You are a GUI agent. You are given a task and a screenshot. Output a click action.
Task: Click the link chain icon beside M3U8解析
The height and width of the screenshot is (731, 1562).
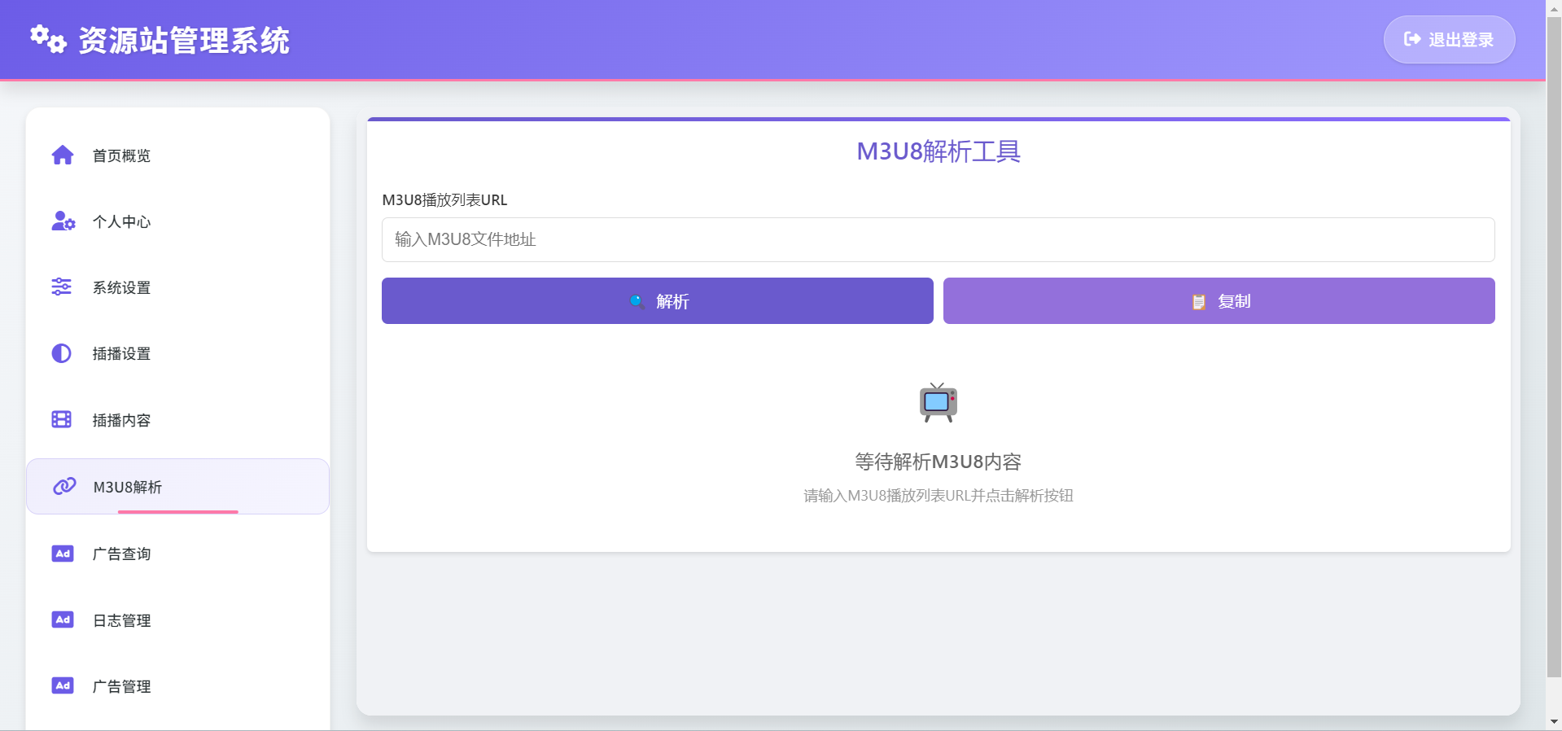[x=64, y=486]
